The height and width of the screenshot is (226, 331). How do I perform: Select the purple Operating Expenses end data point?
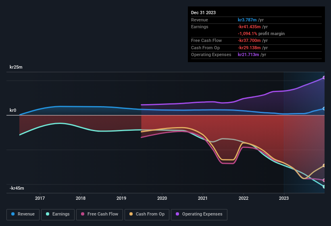tap(324, 77)
